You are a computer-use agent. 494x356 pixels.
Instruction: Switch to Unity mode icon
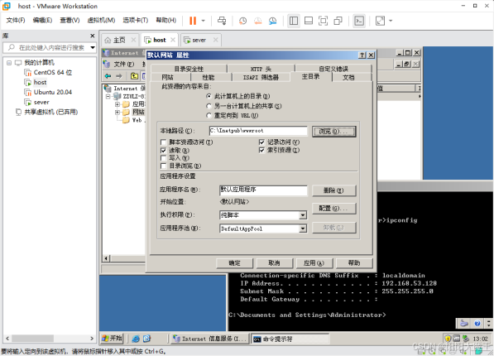[338, 21]
